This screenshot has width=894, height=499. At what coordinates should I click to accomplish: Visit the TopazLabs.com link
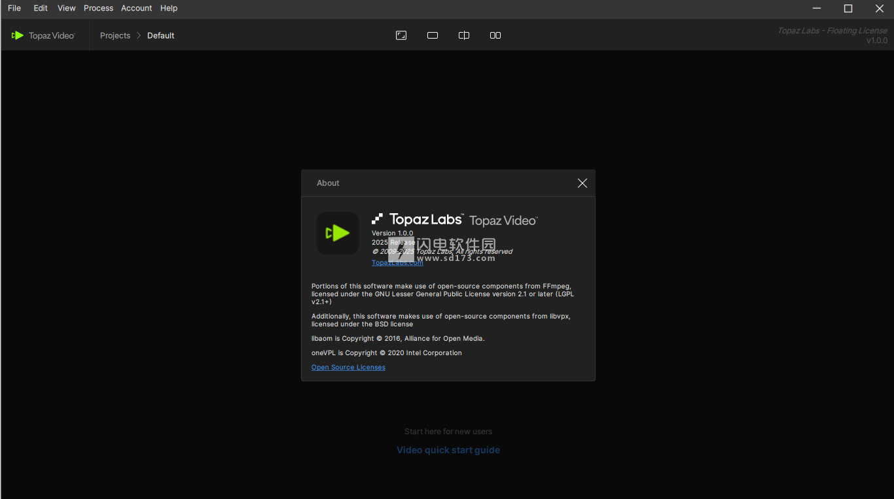coord(397,263)
